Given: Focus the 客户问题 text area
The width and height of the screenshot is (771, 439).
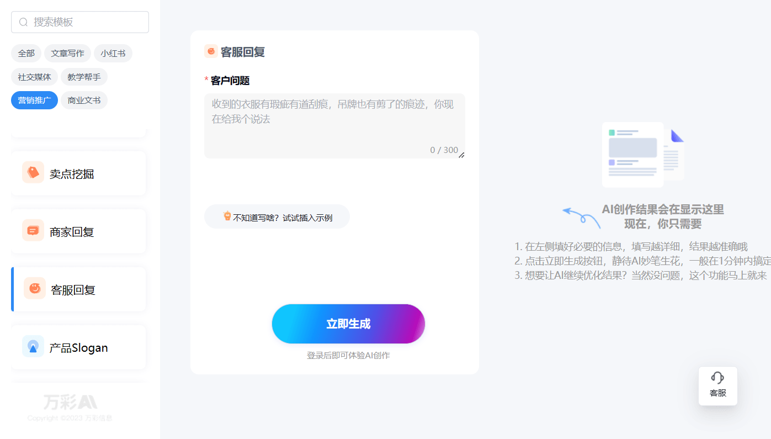Looking at the screenshot, I should pos(334,126).
